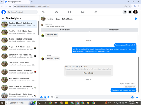Open the account profile picture menu
This screenshot has width=141, height=105.
pos(135,12)
